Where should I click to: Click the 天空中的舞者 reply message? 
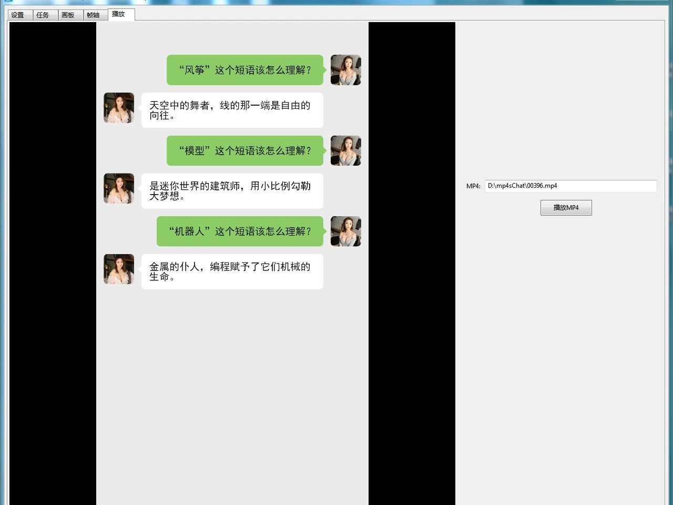pyautogui.click(x=232, y=110)
